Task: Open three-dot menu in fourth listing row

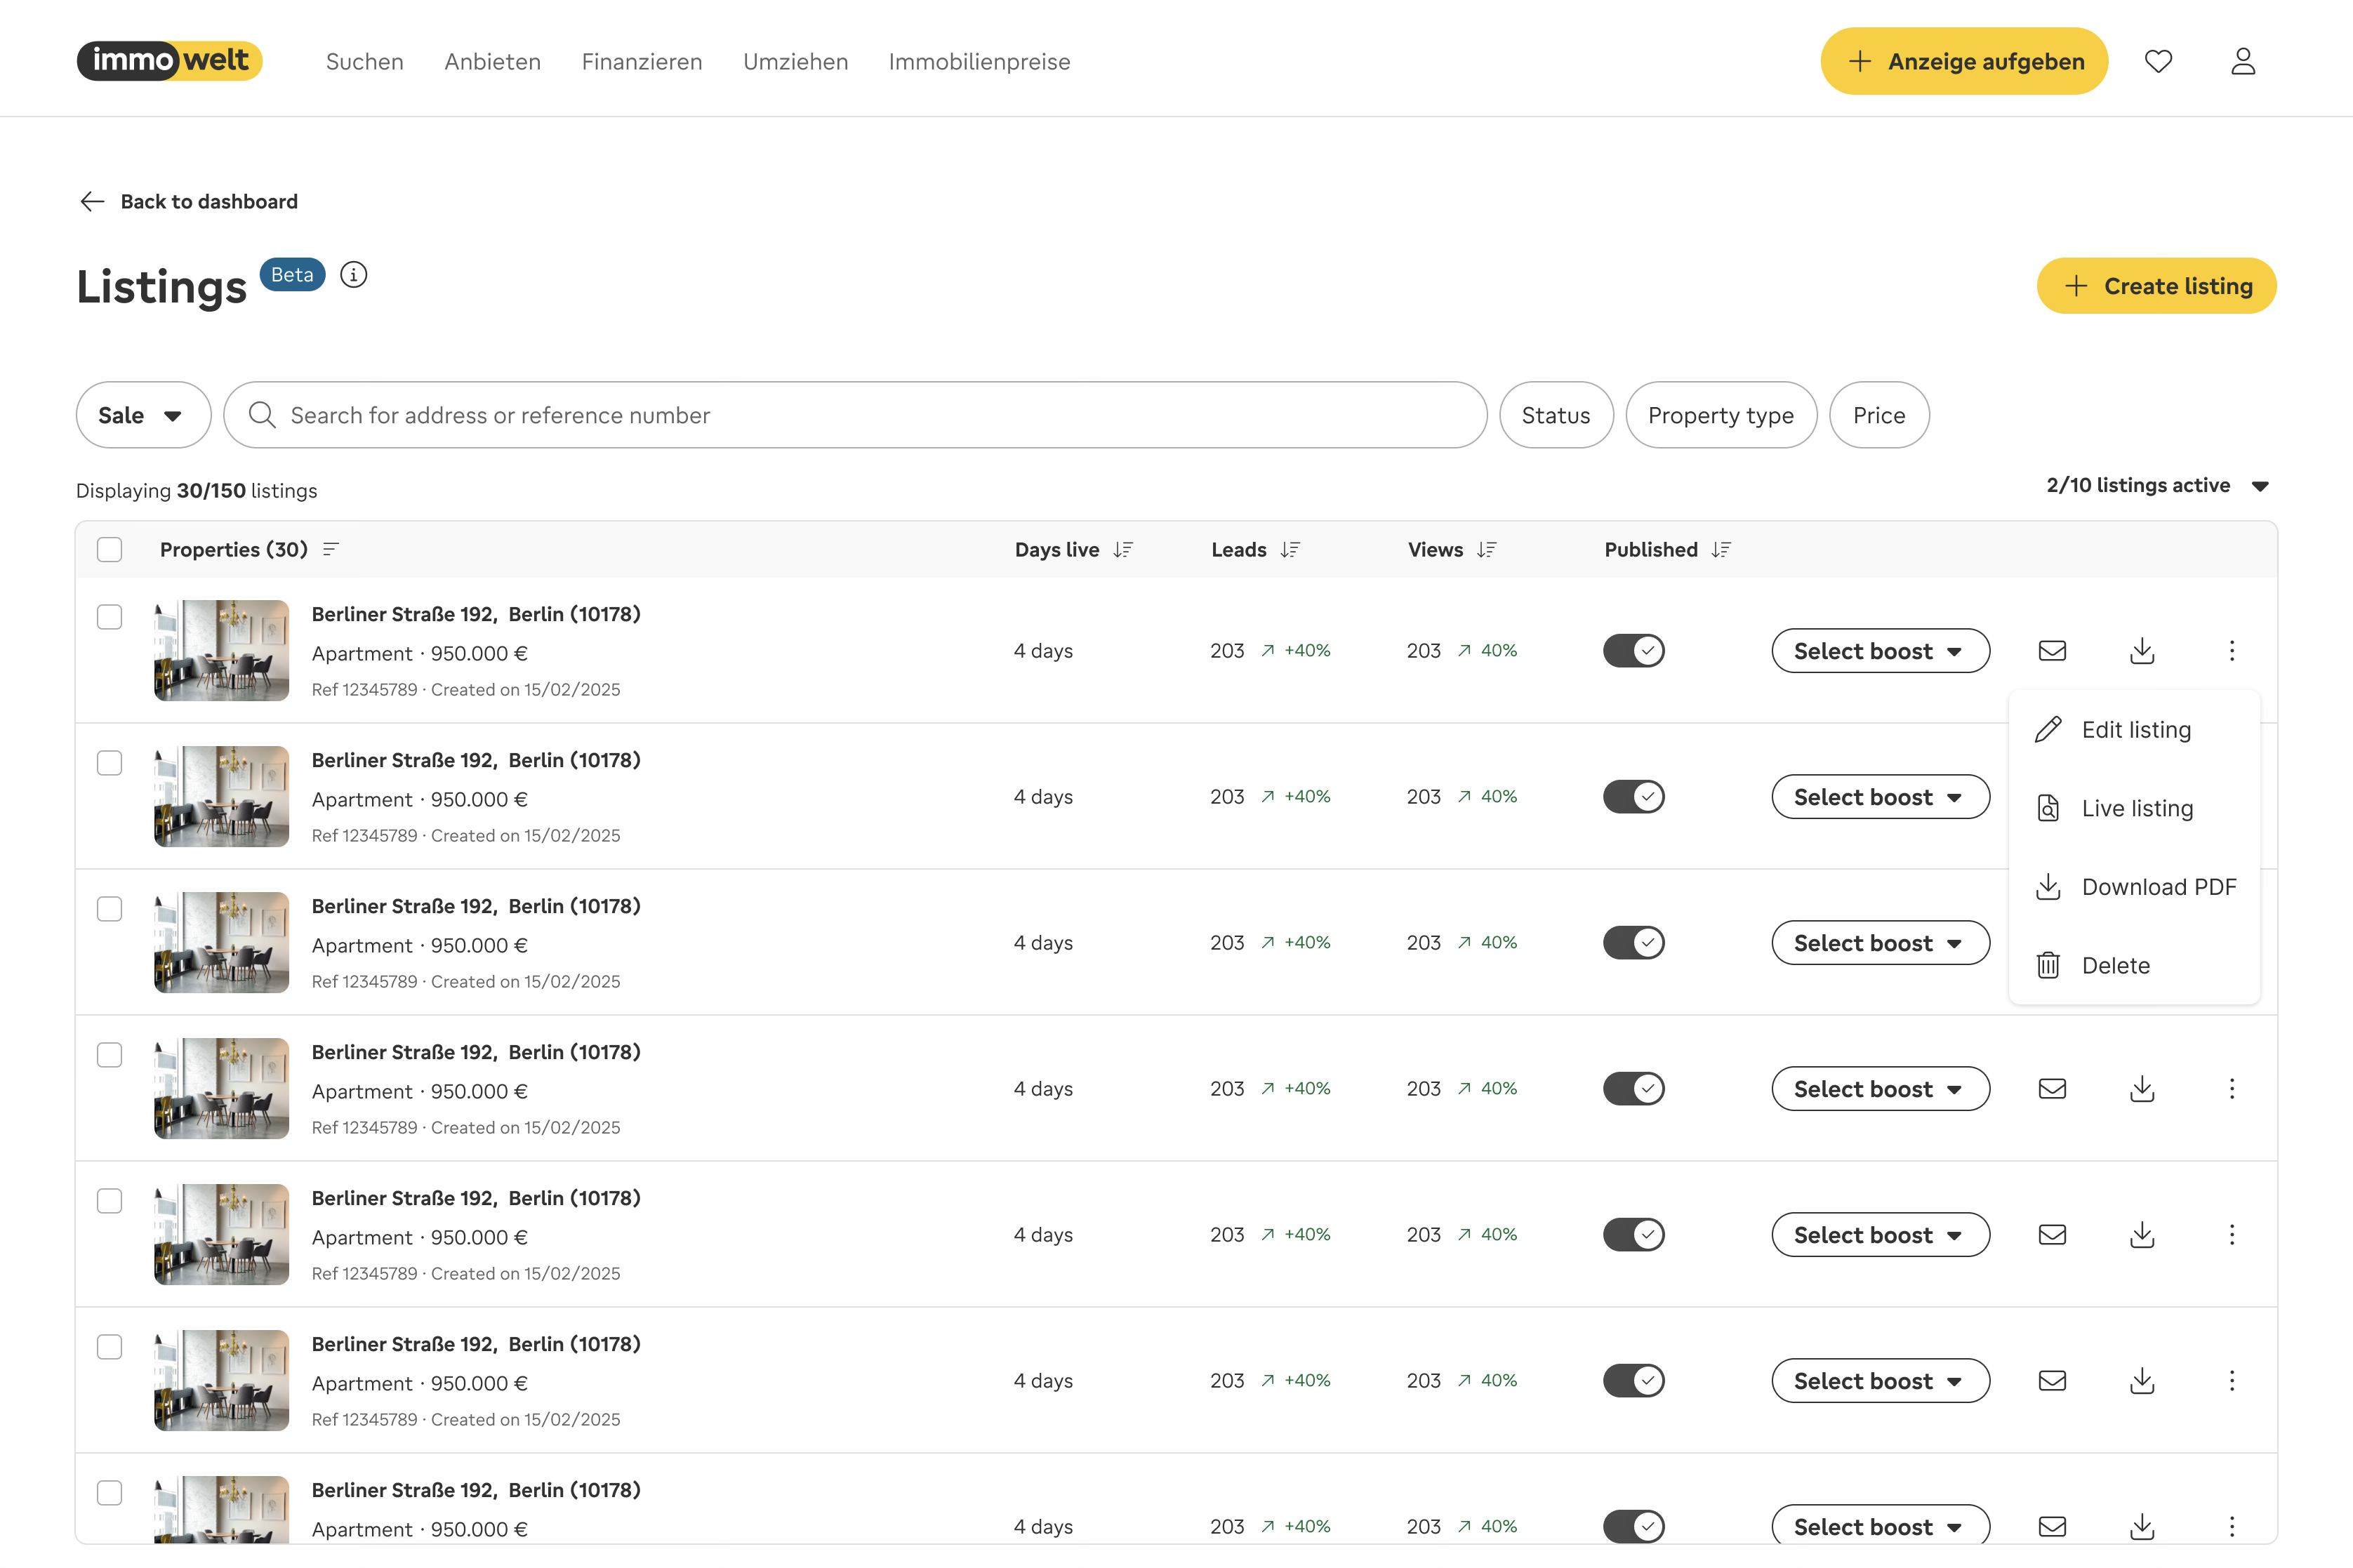Action: pos(2231,1089)
